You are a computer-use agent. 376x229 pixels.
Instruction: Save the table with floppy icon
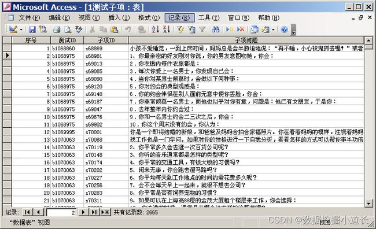[32, 29]
